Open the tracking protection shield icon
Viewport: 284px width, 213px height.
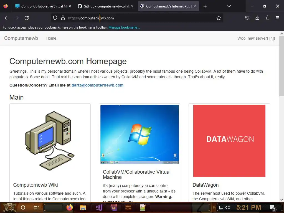click(x=55, y=18)
